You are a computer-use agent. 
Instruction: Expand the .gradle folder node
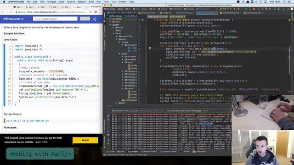[110, 19]
